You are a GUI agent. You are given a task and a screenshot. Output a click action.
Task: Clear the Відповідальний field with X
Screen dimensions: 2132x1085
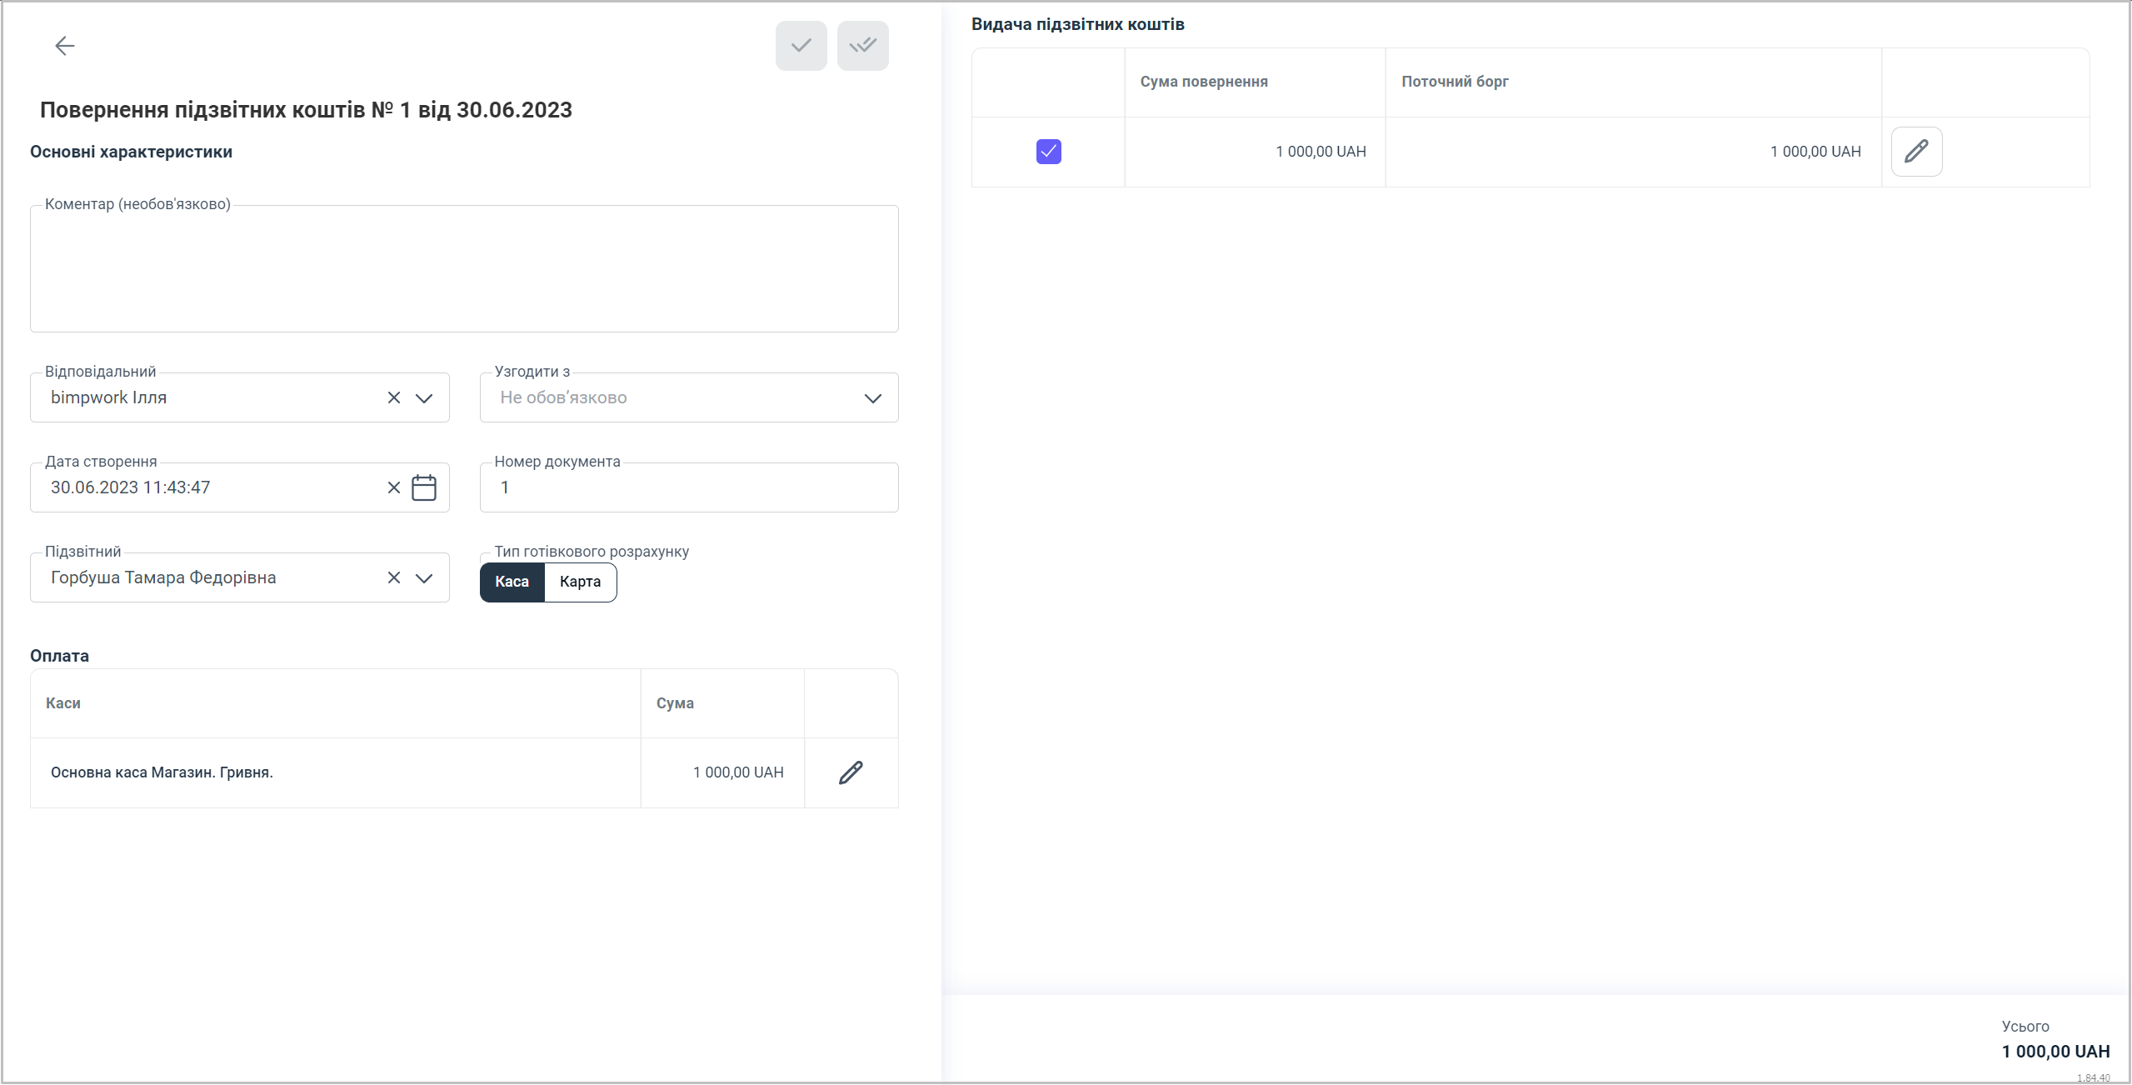(394, 398)
